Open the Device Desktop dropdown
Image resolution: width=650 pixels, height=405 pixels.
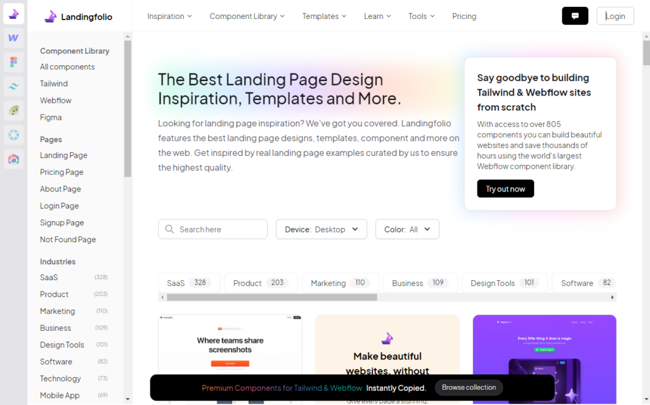click(x=321, y=229)
